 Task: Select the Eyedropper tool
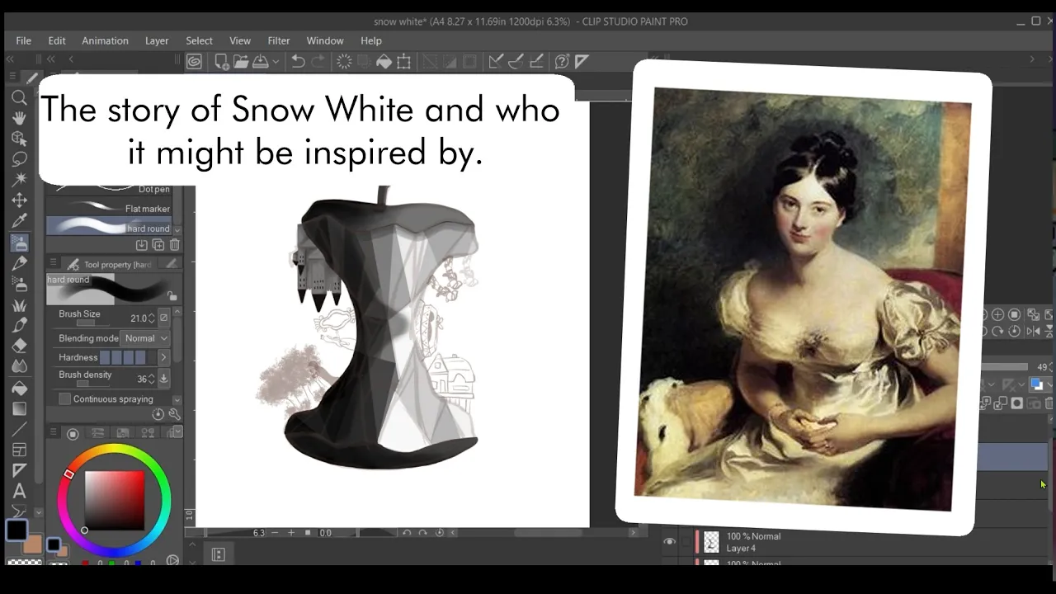pyautogui.click(x=19, y=220)
